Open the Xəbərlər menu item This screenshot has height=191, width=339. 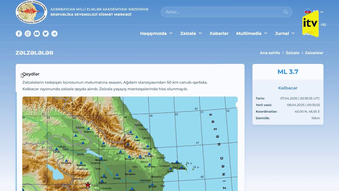(x=219, y=33)
